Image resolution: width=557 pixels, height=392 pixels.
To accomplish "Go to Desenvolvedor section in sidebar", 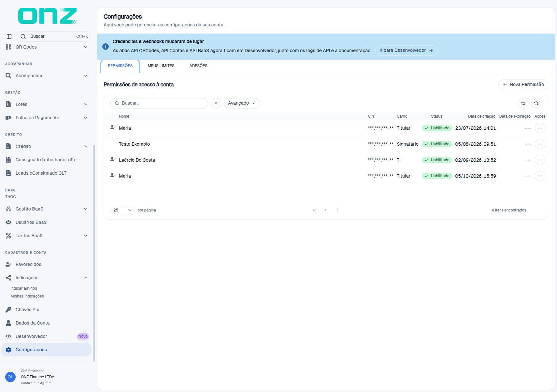I will point(46,336).
